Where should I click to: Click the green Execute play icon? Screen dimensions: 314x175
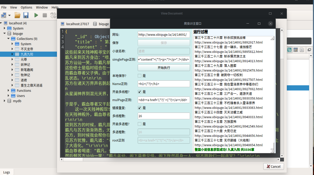pos(36,15)
